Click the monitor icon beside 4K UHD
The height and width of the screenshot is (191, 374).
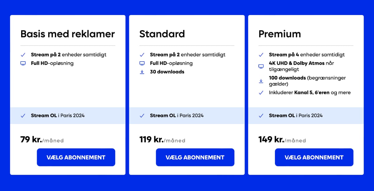click(x=261, y=66)
